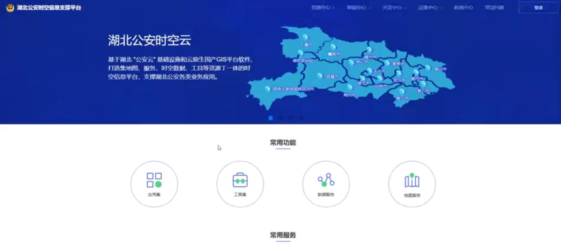
Task: Click the 湖北公安时空信息支撑平台 site title
Action: (49, 8)
